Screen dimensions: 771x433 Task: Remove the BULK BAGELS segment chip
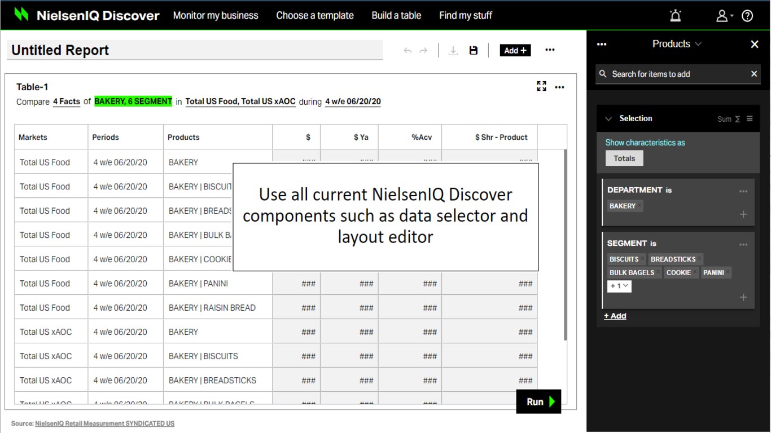click(x=658, y=271)
